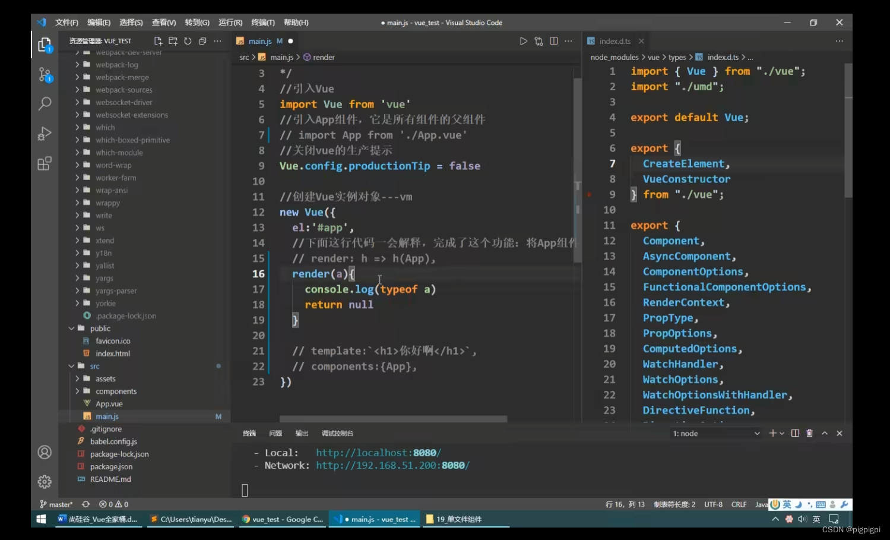Run the main.js code
890x540 pixels.
click(523, 41)
